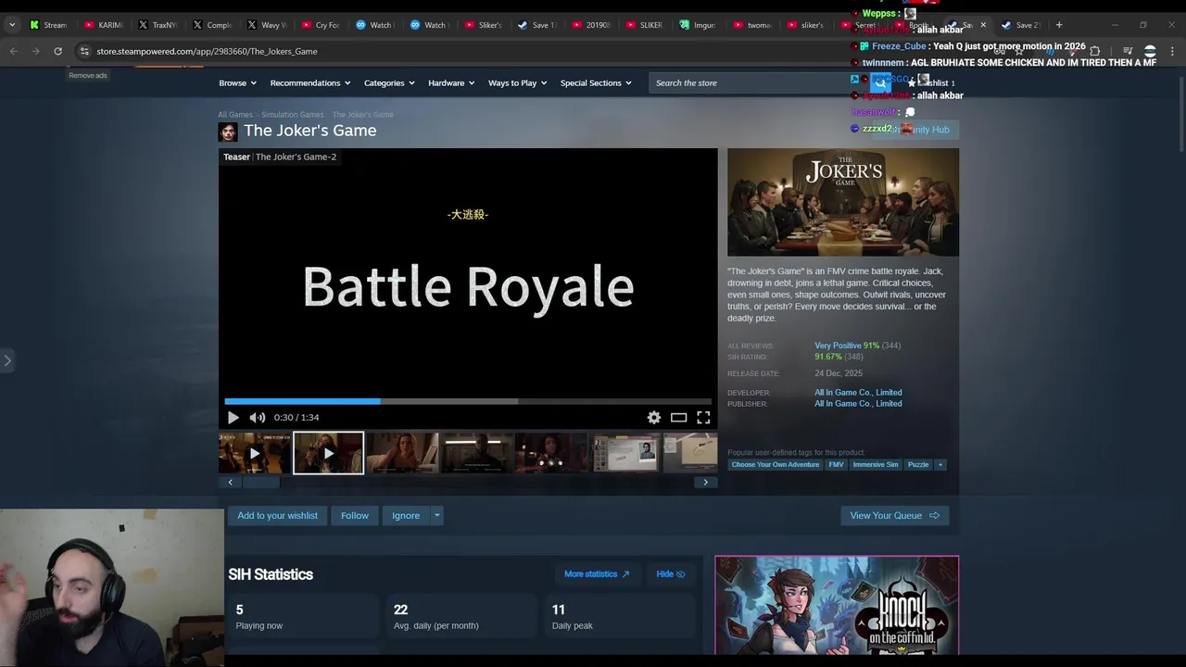This screenshot has height=667, width=1186.
Task: Go forward in the browser
Action: tap(35, 51)
